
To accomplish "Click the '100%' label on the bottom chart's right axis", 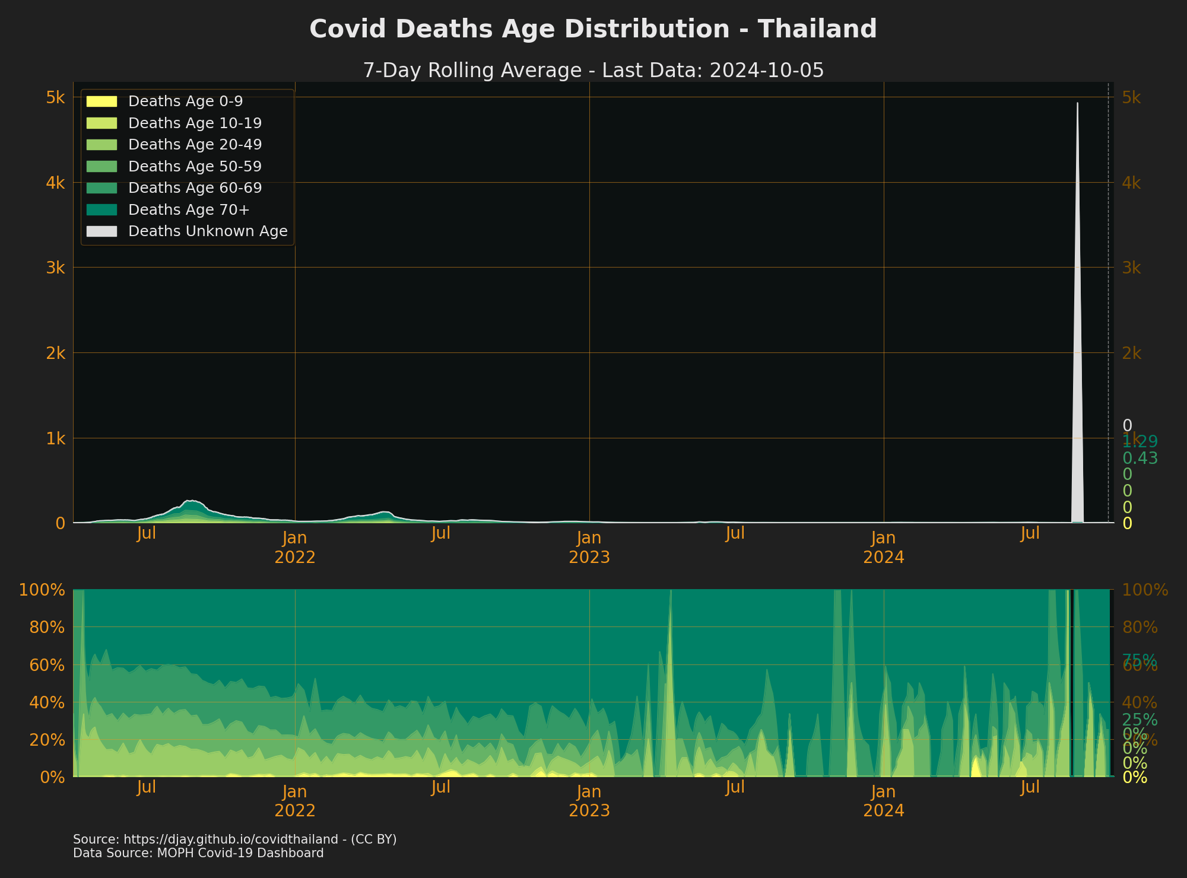I will [x=1145, y=590].
